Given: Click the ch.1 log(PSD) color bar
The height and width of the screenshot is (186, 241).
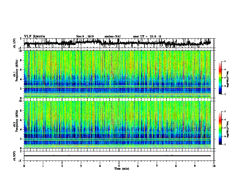Looking at the screenshot, I should pos(220,78).
